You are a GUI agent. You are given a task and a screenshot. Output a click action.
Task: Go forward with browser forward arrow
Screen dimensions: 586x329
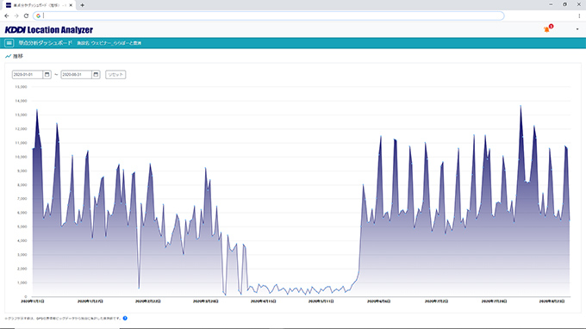pyautogui.click(x=16, y=16)
